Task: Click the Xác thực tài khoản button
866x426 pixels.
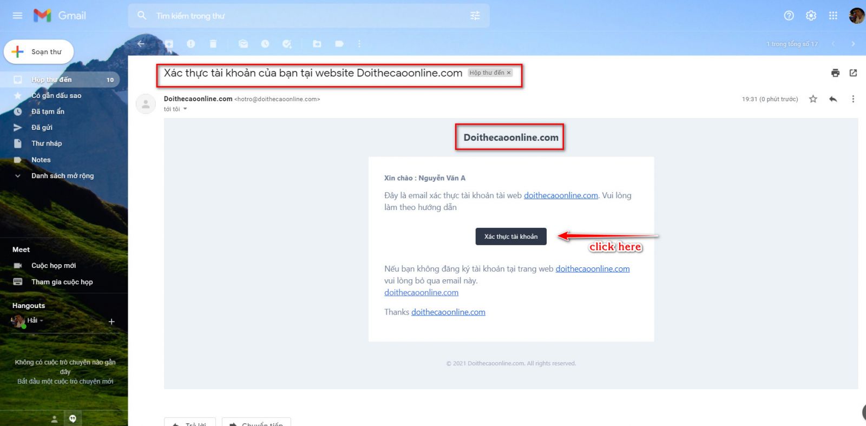Action: point(511,237)
